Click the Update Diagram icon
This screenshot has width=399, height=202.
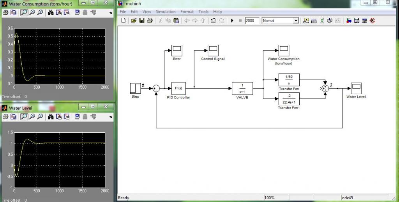point(330,21)
